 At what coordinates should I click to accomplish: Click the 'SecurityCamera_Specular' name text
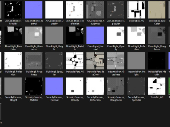point(136,98)
